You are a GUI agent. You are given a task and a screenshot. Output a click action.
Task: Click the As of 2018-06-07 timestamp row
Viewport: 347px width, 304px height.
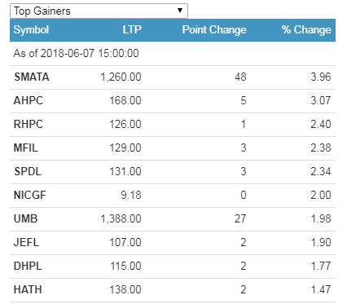coord(173,54)
